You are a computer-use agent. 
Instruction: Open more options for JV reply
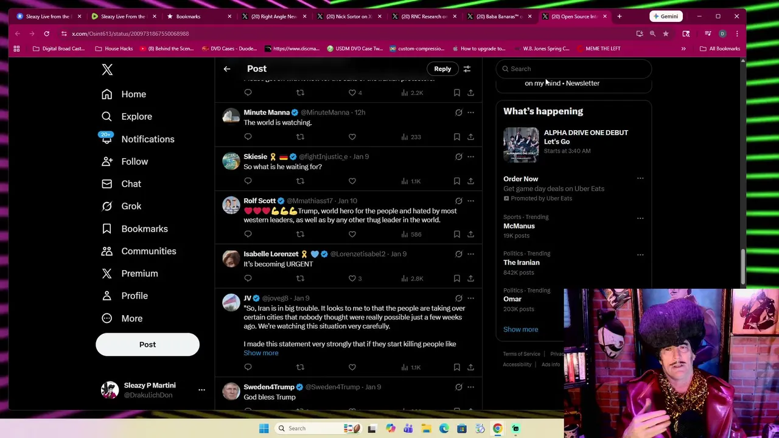click(x=470, y=298)
